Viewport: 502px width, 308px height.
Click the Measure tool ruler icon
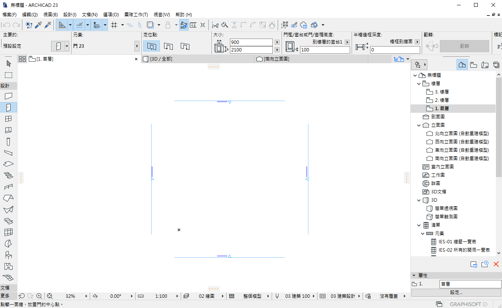(x=193, y=25)
